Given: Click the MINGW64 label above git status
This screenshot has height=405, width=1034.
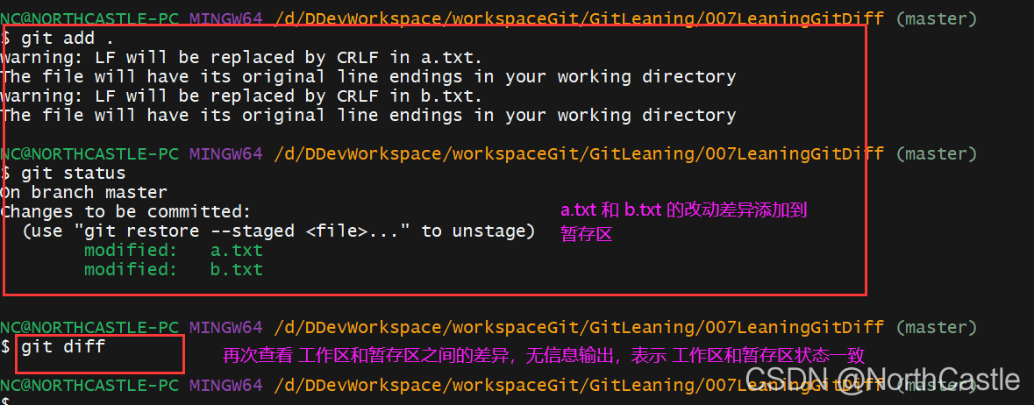Looking at the screenshot, I should click(x=226, y=153).
